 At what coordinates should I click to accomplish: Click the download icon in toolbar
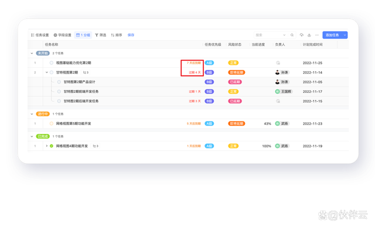[309, 35]
